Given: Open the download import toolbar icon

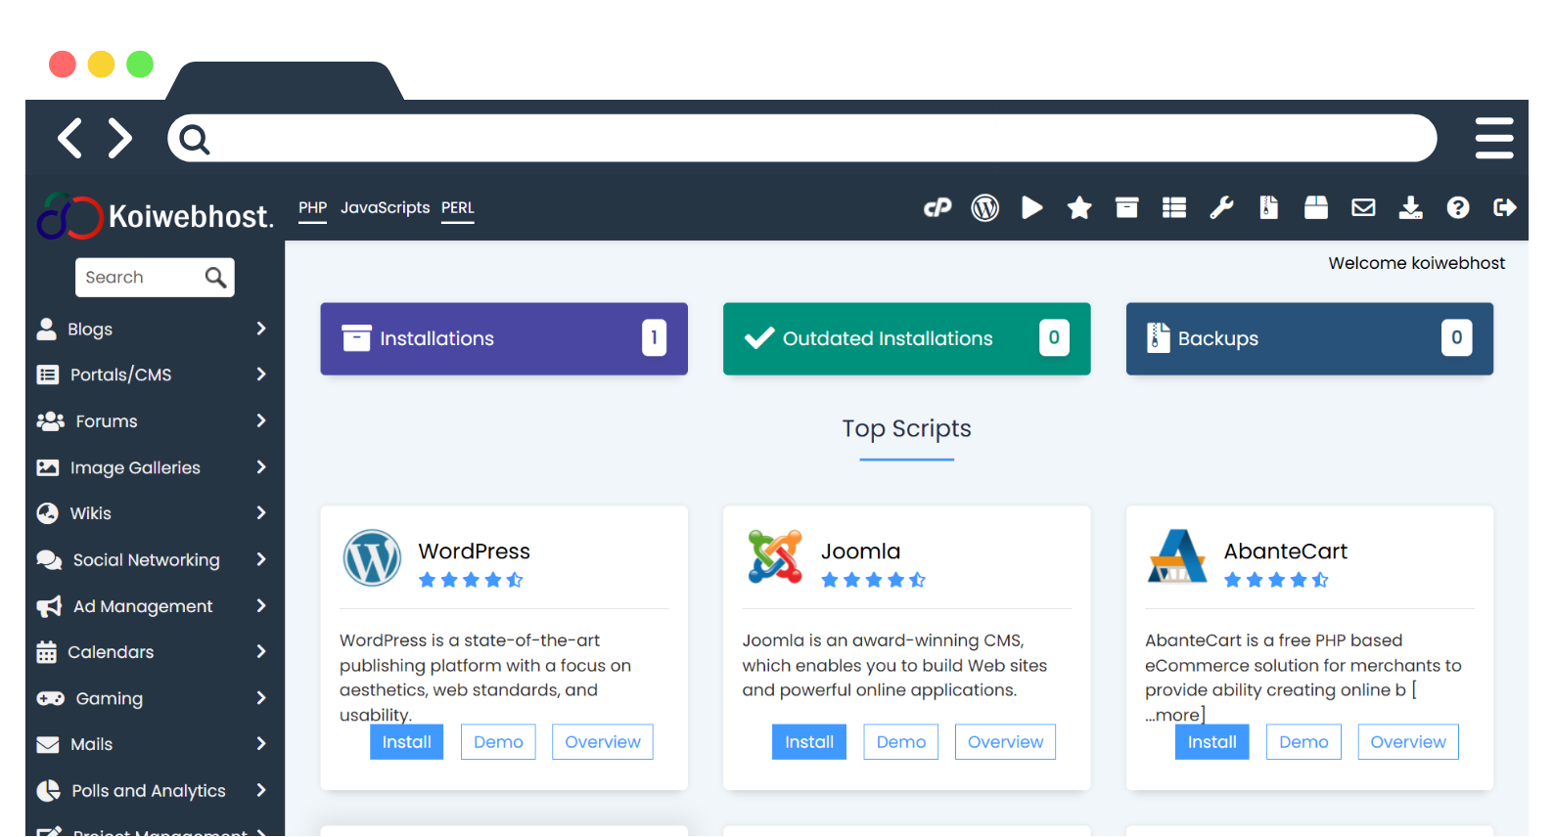Looking at the screenshot, I should click(1410, 207).
